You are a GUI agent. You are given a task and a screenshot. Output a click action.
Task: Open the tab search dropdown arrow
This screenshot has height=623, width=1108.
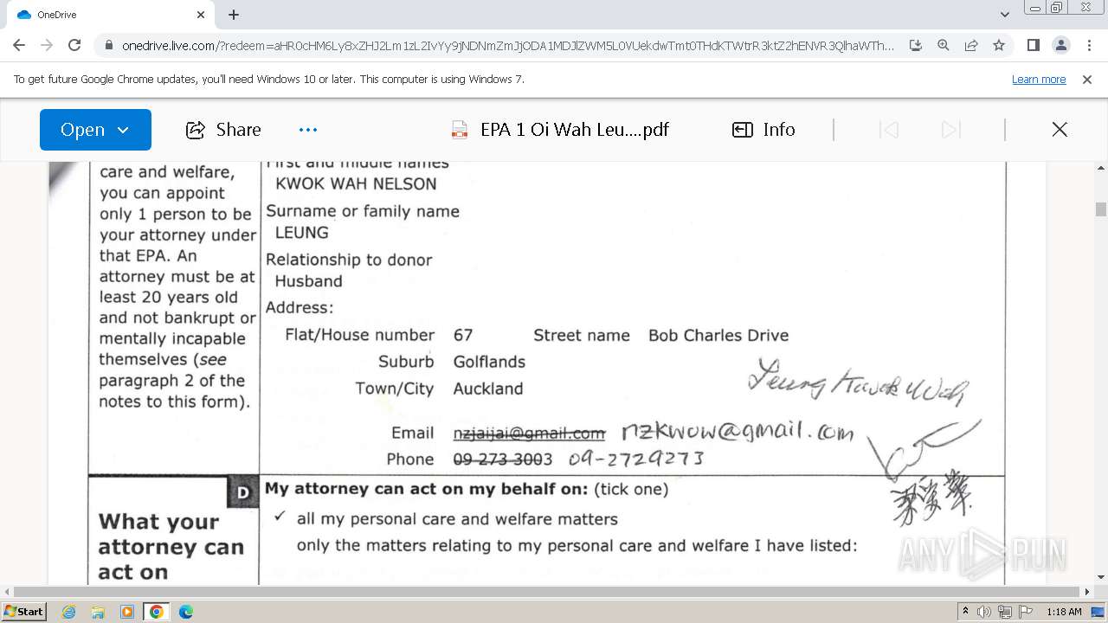click(1004, 15)
